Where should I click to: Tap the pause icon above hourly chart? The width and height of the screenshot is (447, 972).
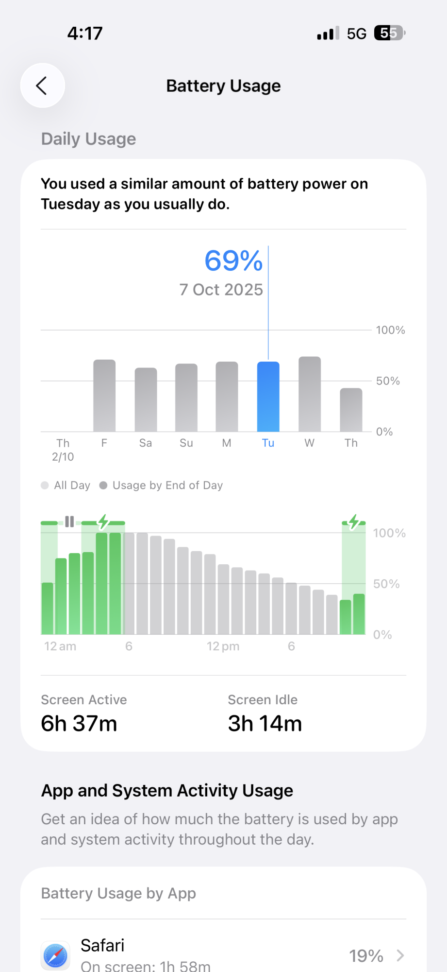(x=69, y=521)
